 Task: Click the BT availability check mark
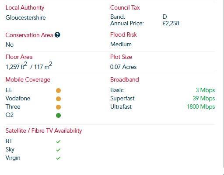(x=58, y=141)
